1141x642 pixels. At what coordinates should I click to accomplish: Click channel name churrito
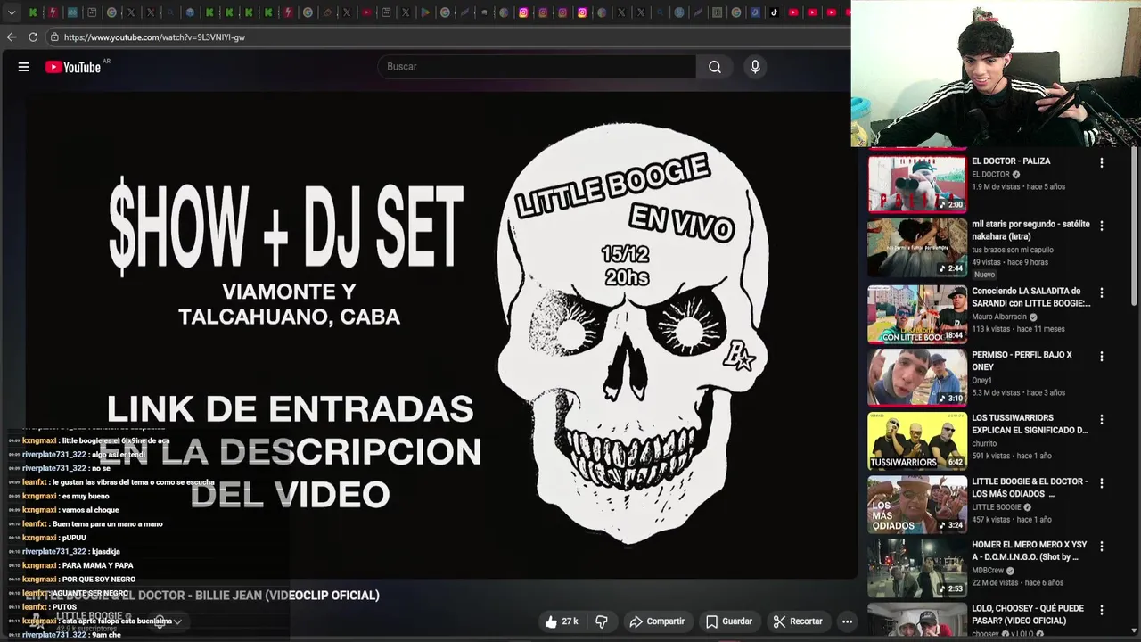tap(984, 443)
